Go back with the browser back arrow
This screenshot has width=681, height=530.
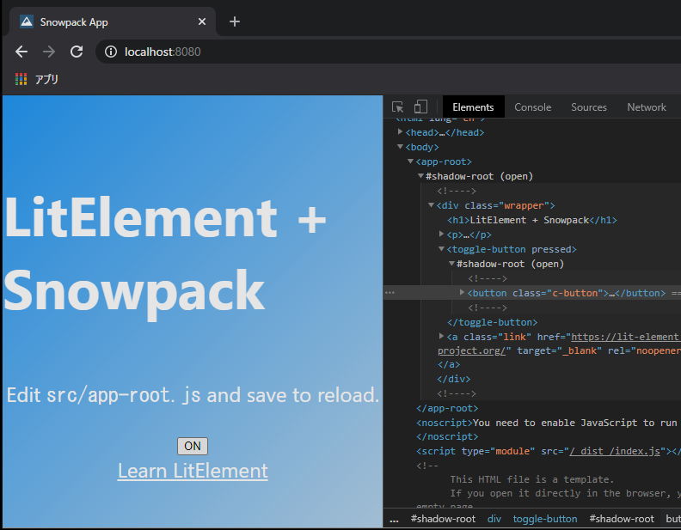(21, 52)
